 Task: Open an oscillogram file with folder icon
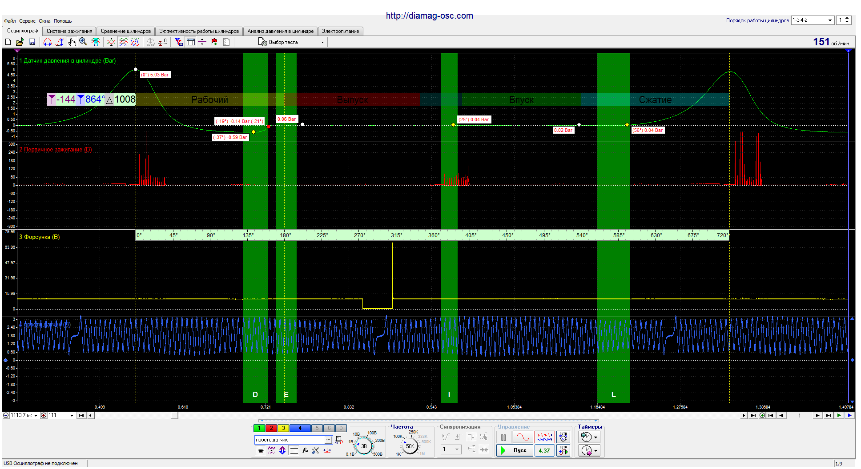coord(20,42)
